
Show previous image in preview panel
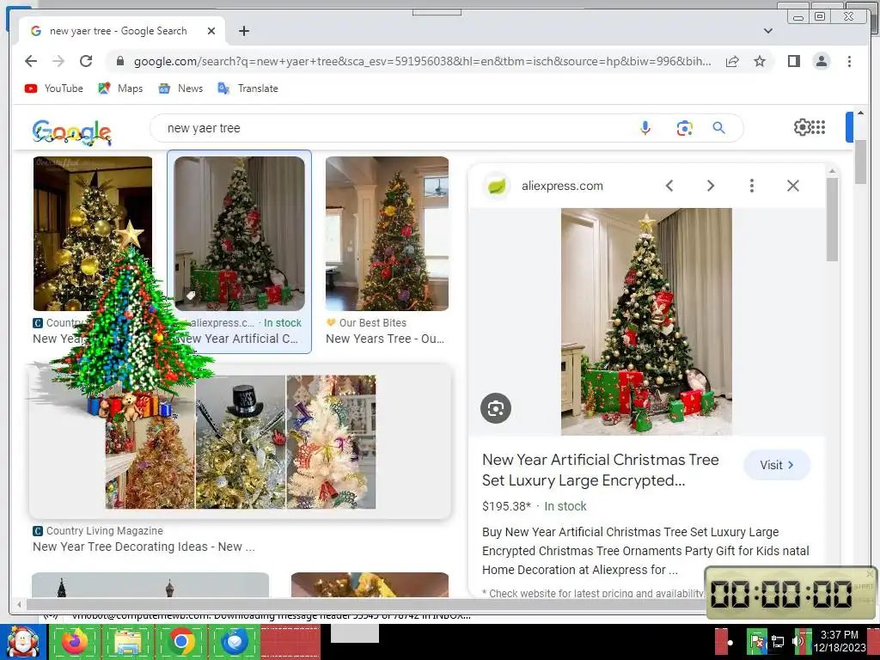click(669, 186)
